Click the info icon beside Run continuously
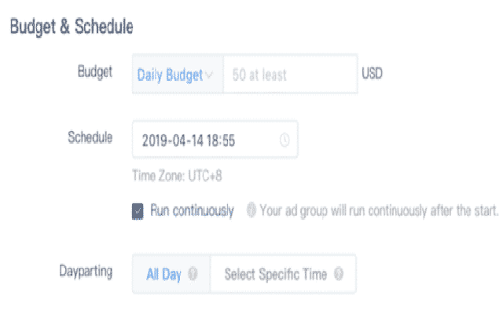The width and height of the screenshot is (503, 314). [251, 210]
